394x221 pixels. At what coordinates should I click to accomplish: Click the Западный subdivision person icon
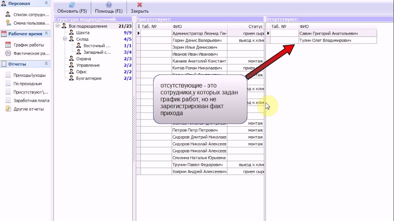pos(79,52)
